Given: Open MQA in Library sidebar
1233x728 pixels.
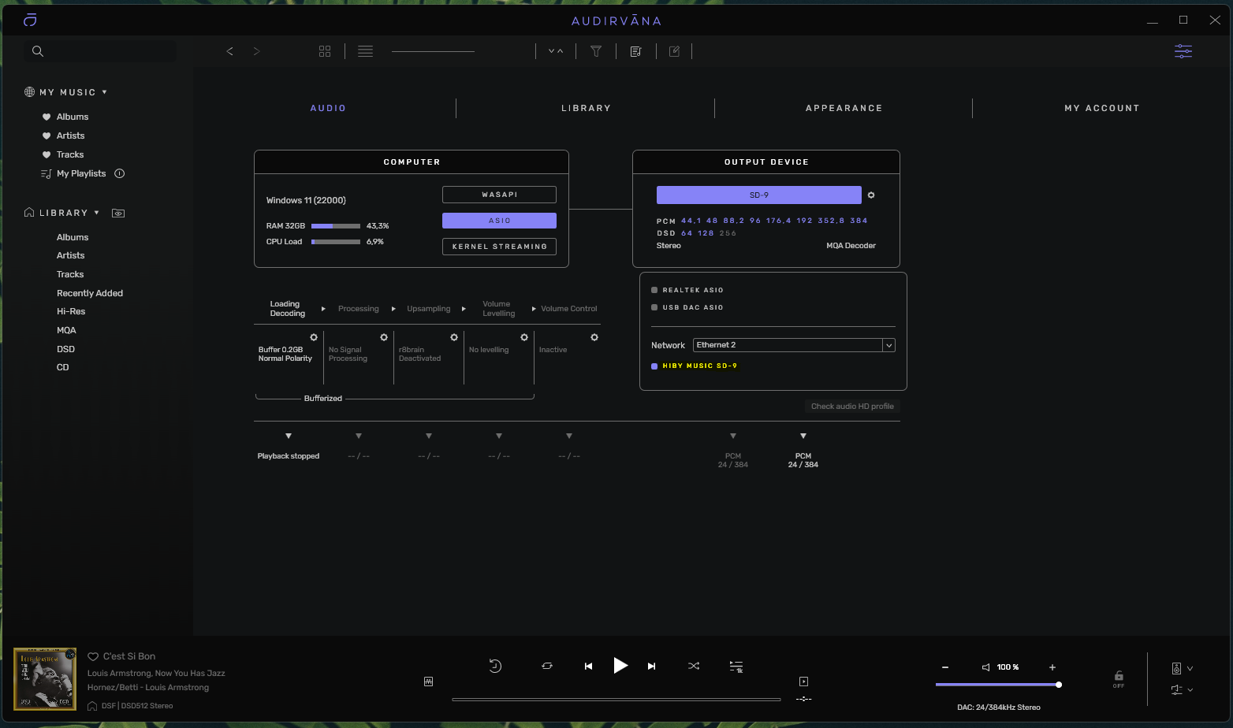Looking at the screenshot, I should (66, 330).
